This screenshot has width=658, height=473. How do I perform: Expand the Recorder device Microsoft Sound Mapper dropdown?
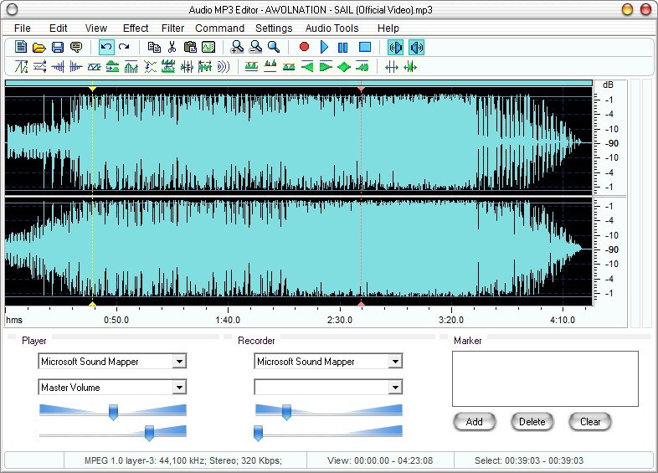pyautogui.click(x=395, y=362)
